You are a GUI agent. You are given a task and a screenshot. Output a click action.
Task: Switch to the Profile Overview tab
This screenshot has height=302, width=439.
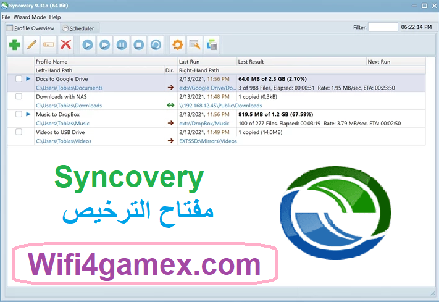point(33,28)
